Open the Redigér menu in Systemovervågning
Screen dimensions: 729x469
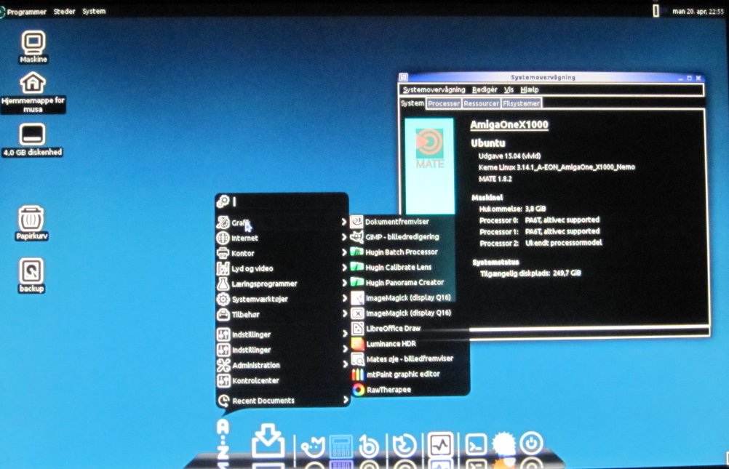click(x=485, y=89)
